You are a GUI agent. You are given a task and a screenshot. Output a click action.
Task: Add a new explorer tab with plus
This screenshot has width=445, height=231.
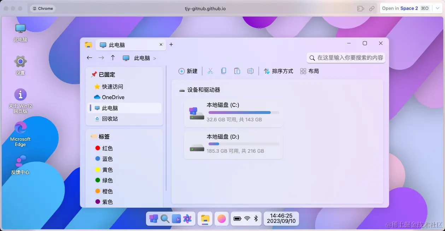click(x=171, y=44)
